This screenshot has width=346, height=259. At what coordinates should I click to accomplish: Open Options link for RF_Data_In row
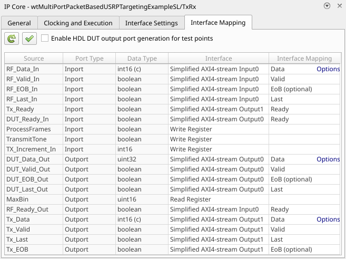tap(328, 69)
